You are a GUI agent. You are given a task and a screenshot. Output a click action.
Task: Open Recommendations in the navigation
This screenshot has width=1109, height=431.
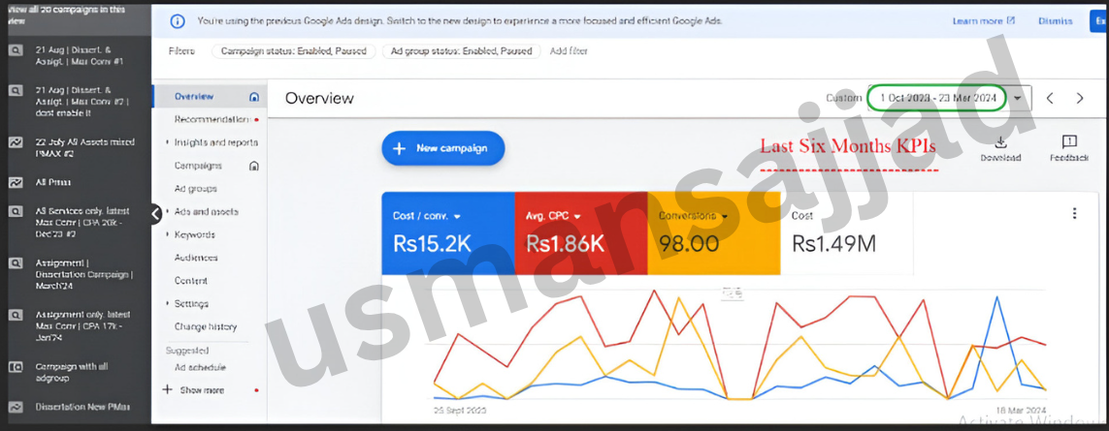[x=212, y=120]
